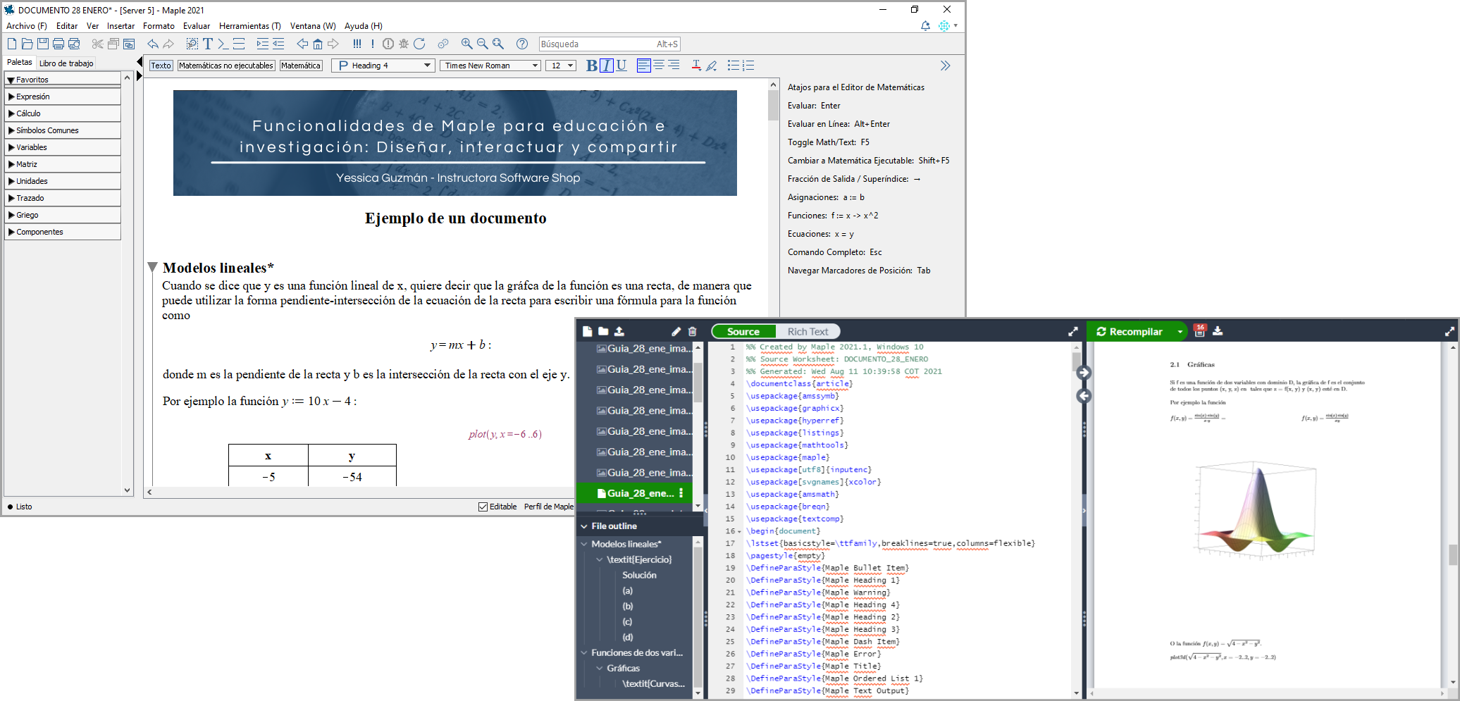
Task: Toggle Italic formatting
Action: click(x=606, y=66)
